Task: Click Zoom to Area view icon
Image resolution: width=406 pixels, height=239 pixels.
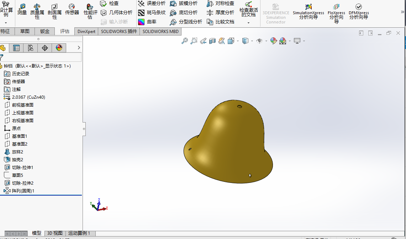Action: [194, 41]
